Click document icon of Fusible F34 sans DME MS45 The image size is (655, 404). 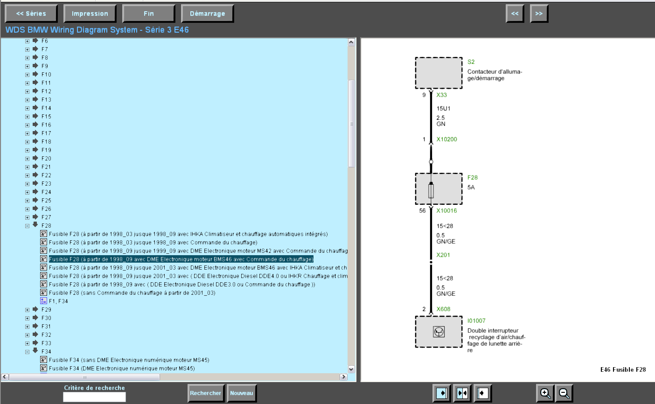(x=43, y=360)
